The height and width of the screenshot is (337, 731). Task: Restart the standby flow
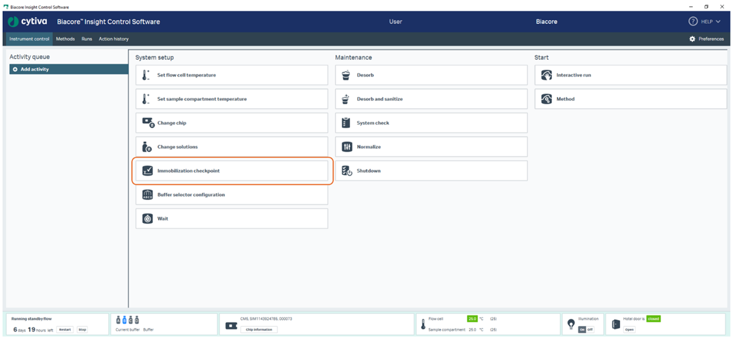pos(65,330)
